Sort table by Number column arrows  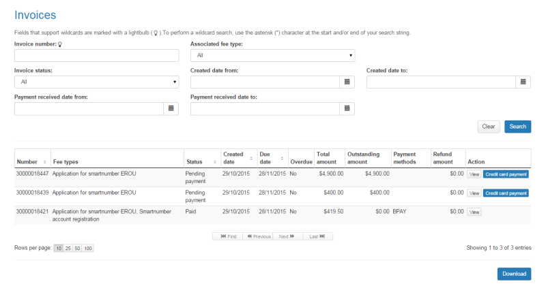click(44, 162)
